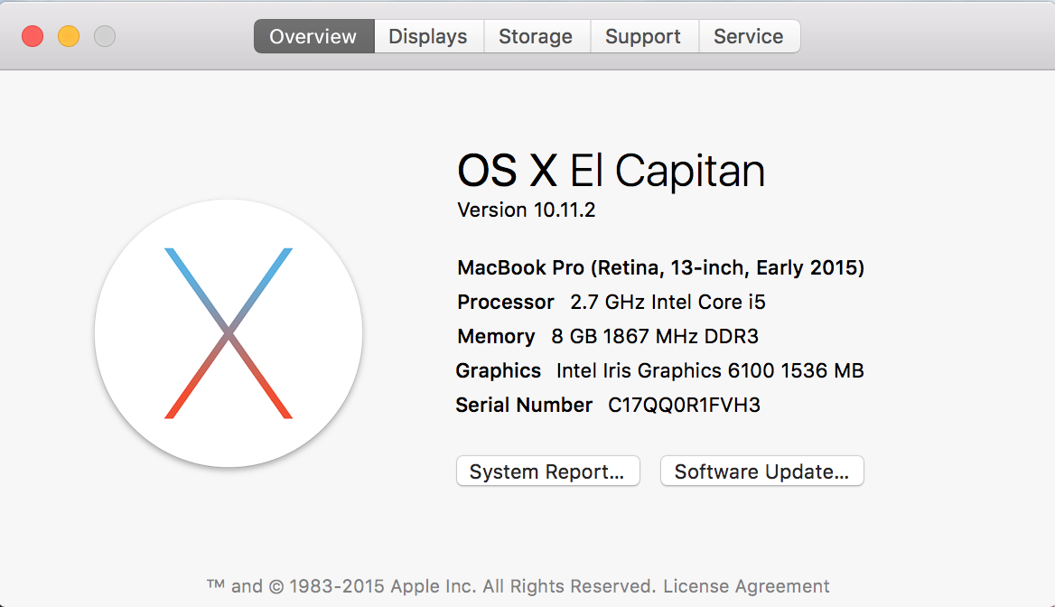
Task: Open System Report
Action: click(x=547, y=472)
